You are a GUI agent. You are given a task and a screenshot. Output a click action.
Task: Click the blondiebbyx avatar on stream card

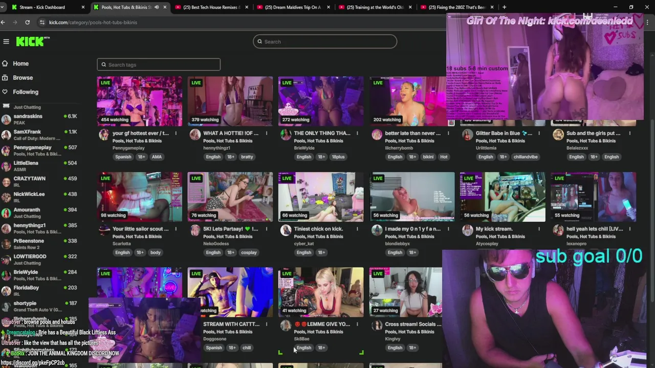tap(377, 230)
